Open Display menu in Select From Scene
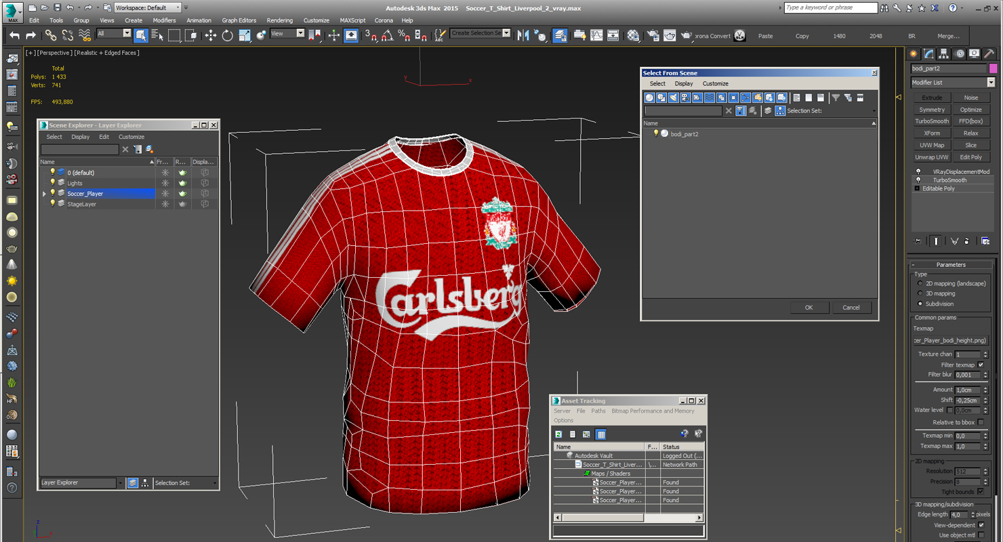Screen dimensions: 1003x542 (x=684, y=83)
